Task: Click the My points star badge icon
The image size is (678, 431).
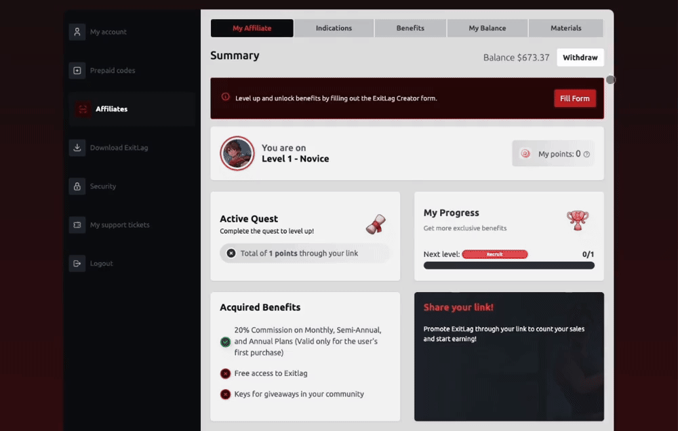Action: (x=525, y=153)
